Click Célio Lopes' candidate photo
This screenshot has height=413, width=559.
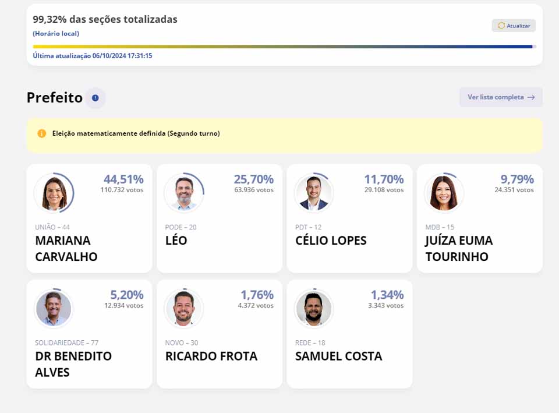click(x=314, y=193)
